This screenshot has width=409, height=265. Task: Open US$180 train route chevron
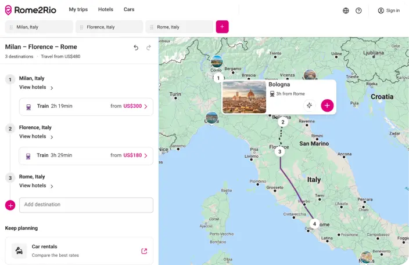click(146, 155)
